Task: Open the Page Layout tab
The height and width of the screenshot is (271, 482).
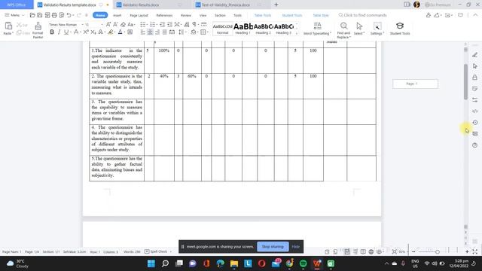Action: (139, 15)
